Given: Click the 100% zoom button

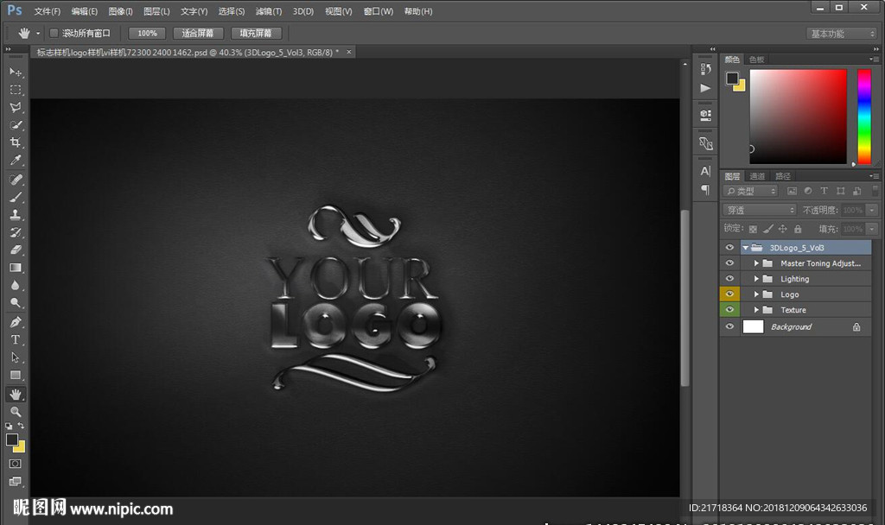Looking at the screenshot, I should [x=147, y=34].
